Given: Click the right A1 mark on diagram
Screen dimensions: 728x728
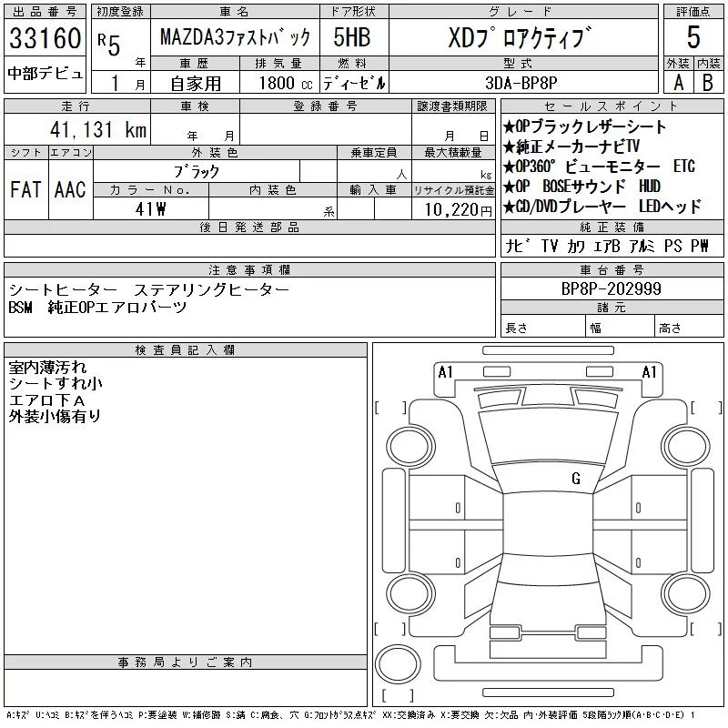Looking at the screenshot, I should (x=649, y=372).
